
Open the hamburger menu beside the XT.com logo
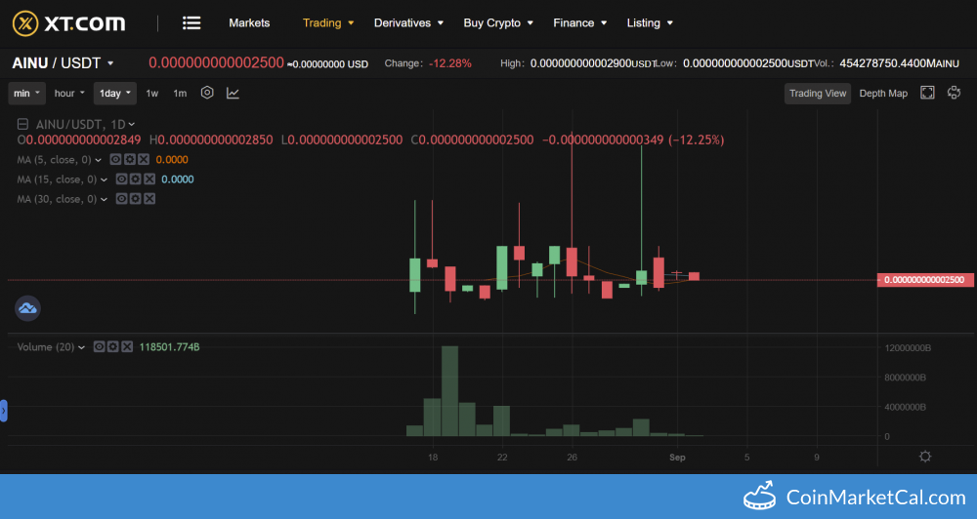pyautogui.click(x=191, y=22)
